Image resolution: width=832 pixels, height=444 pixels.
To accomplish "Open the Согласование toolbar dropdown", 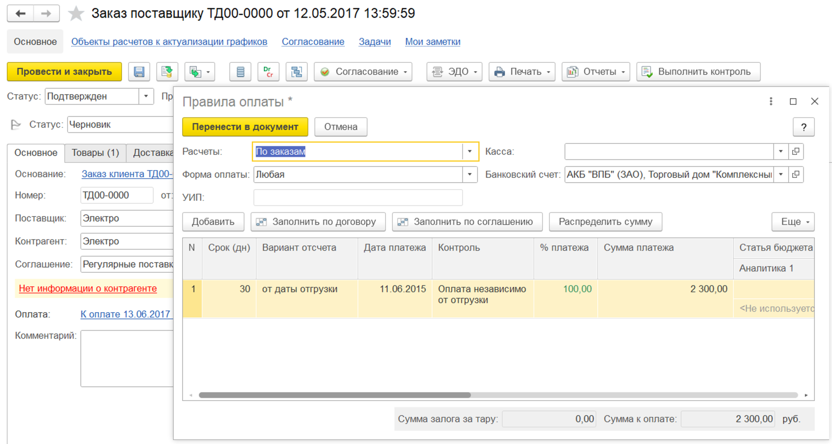I will [x=363, y=72].
